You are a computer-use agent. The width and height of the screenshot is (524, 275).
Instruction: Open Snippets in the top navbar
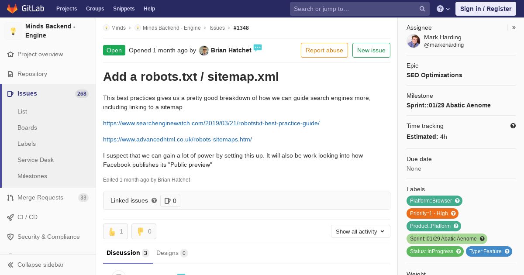124,9
